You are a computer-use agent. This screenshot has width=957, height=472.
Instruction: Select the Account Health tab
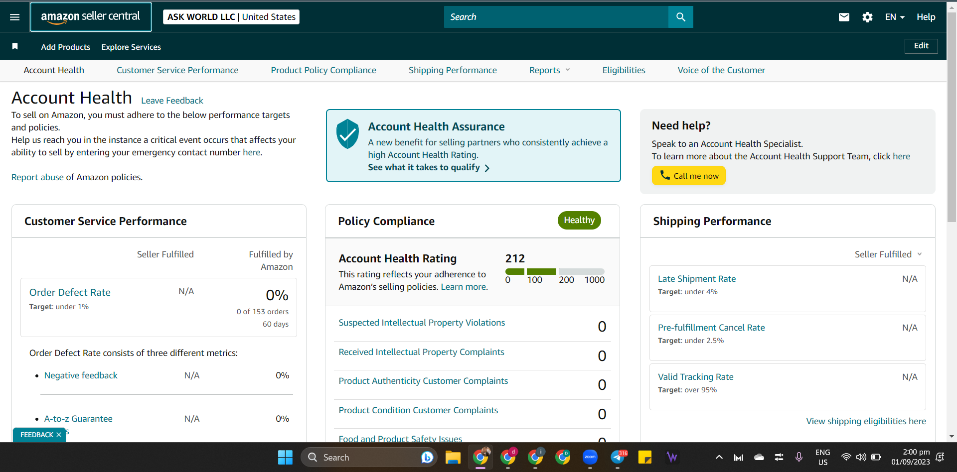[54, 70]
